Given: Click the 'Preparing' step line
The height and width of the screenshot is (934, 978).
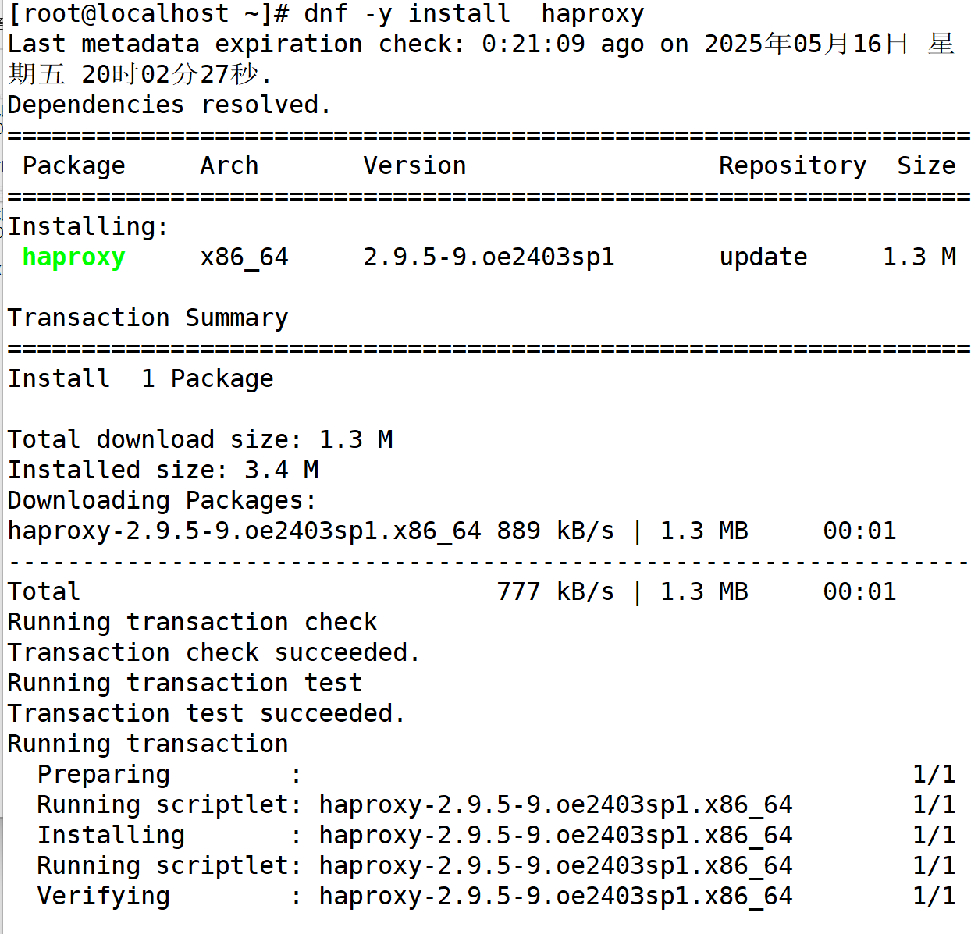Looking at the screenshot, I should [496, 775].
